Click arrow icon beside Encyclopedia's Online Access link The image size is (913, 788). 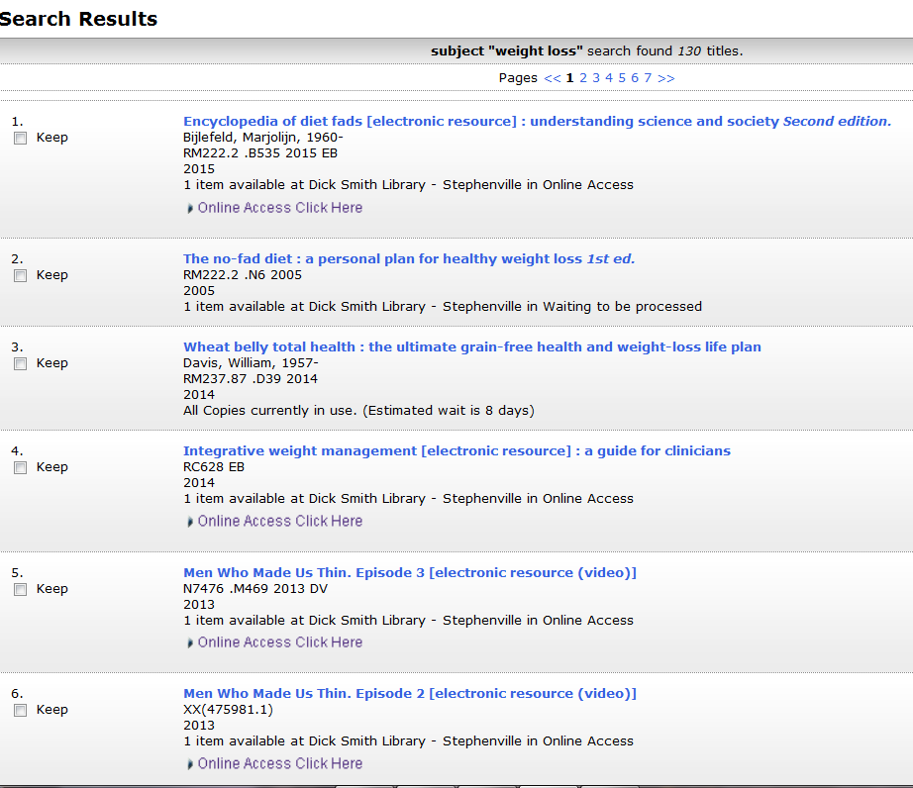tap(190, 208)
